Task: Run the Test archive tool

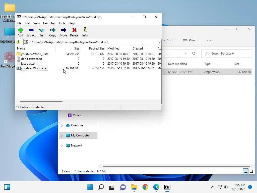Action: [42, 32]
